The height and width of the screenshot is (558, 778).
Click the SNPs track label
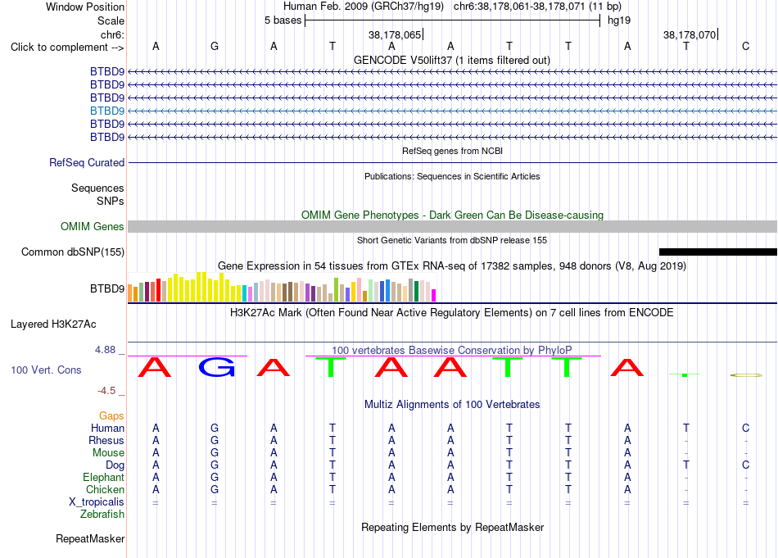[111, 201]
